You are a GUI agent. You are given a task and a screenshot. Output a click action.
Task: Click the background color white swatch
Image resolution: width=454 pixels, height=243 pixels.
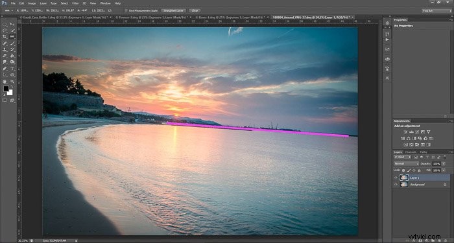pos(10,93)
